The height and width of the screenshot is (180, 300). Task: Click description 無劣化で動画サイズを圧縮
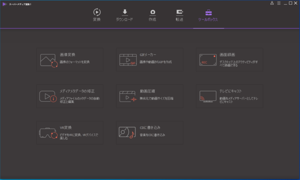pos(157,98)
